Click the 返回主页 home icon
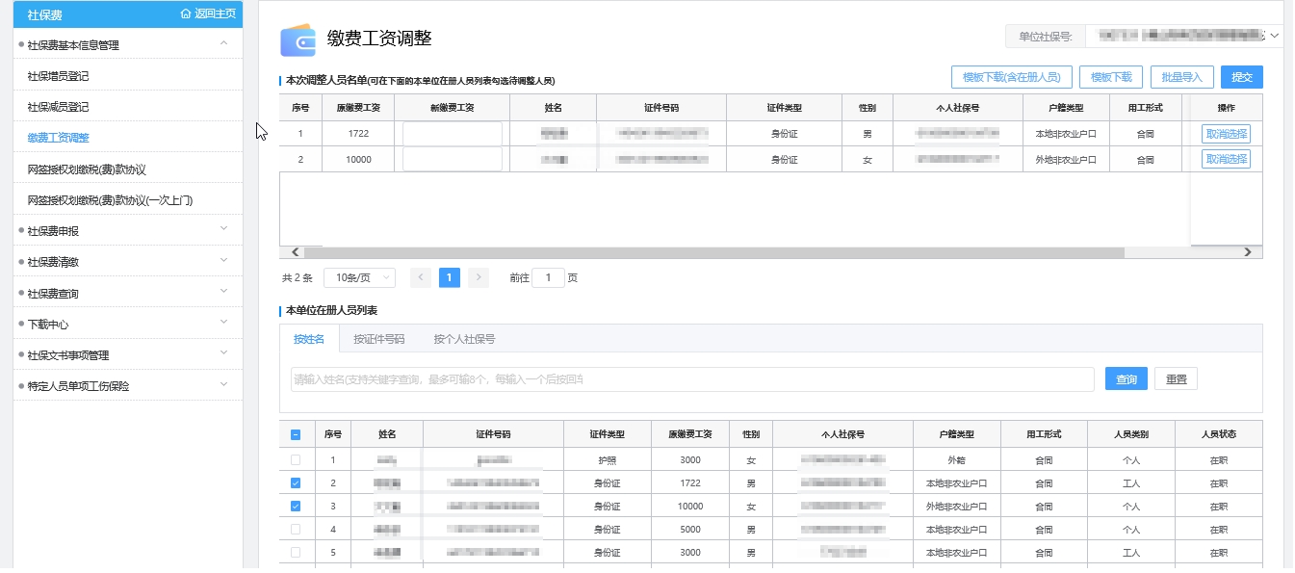Image resolution: width=1295 pixels, height=573 pixels. pos(186,13)
